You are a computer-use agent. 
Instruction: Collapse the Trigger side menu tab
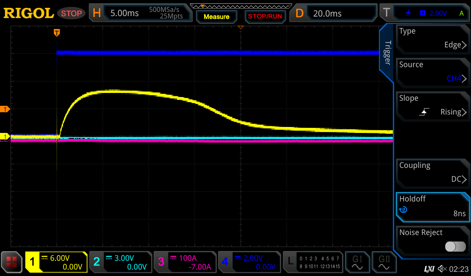(x=387, y=53)
